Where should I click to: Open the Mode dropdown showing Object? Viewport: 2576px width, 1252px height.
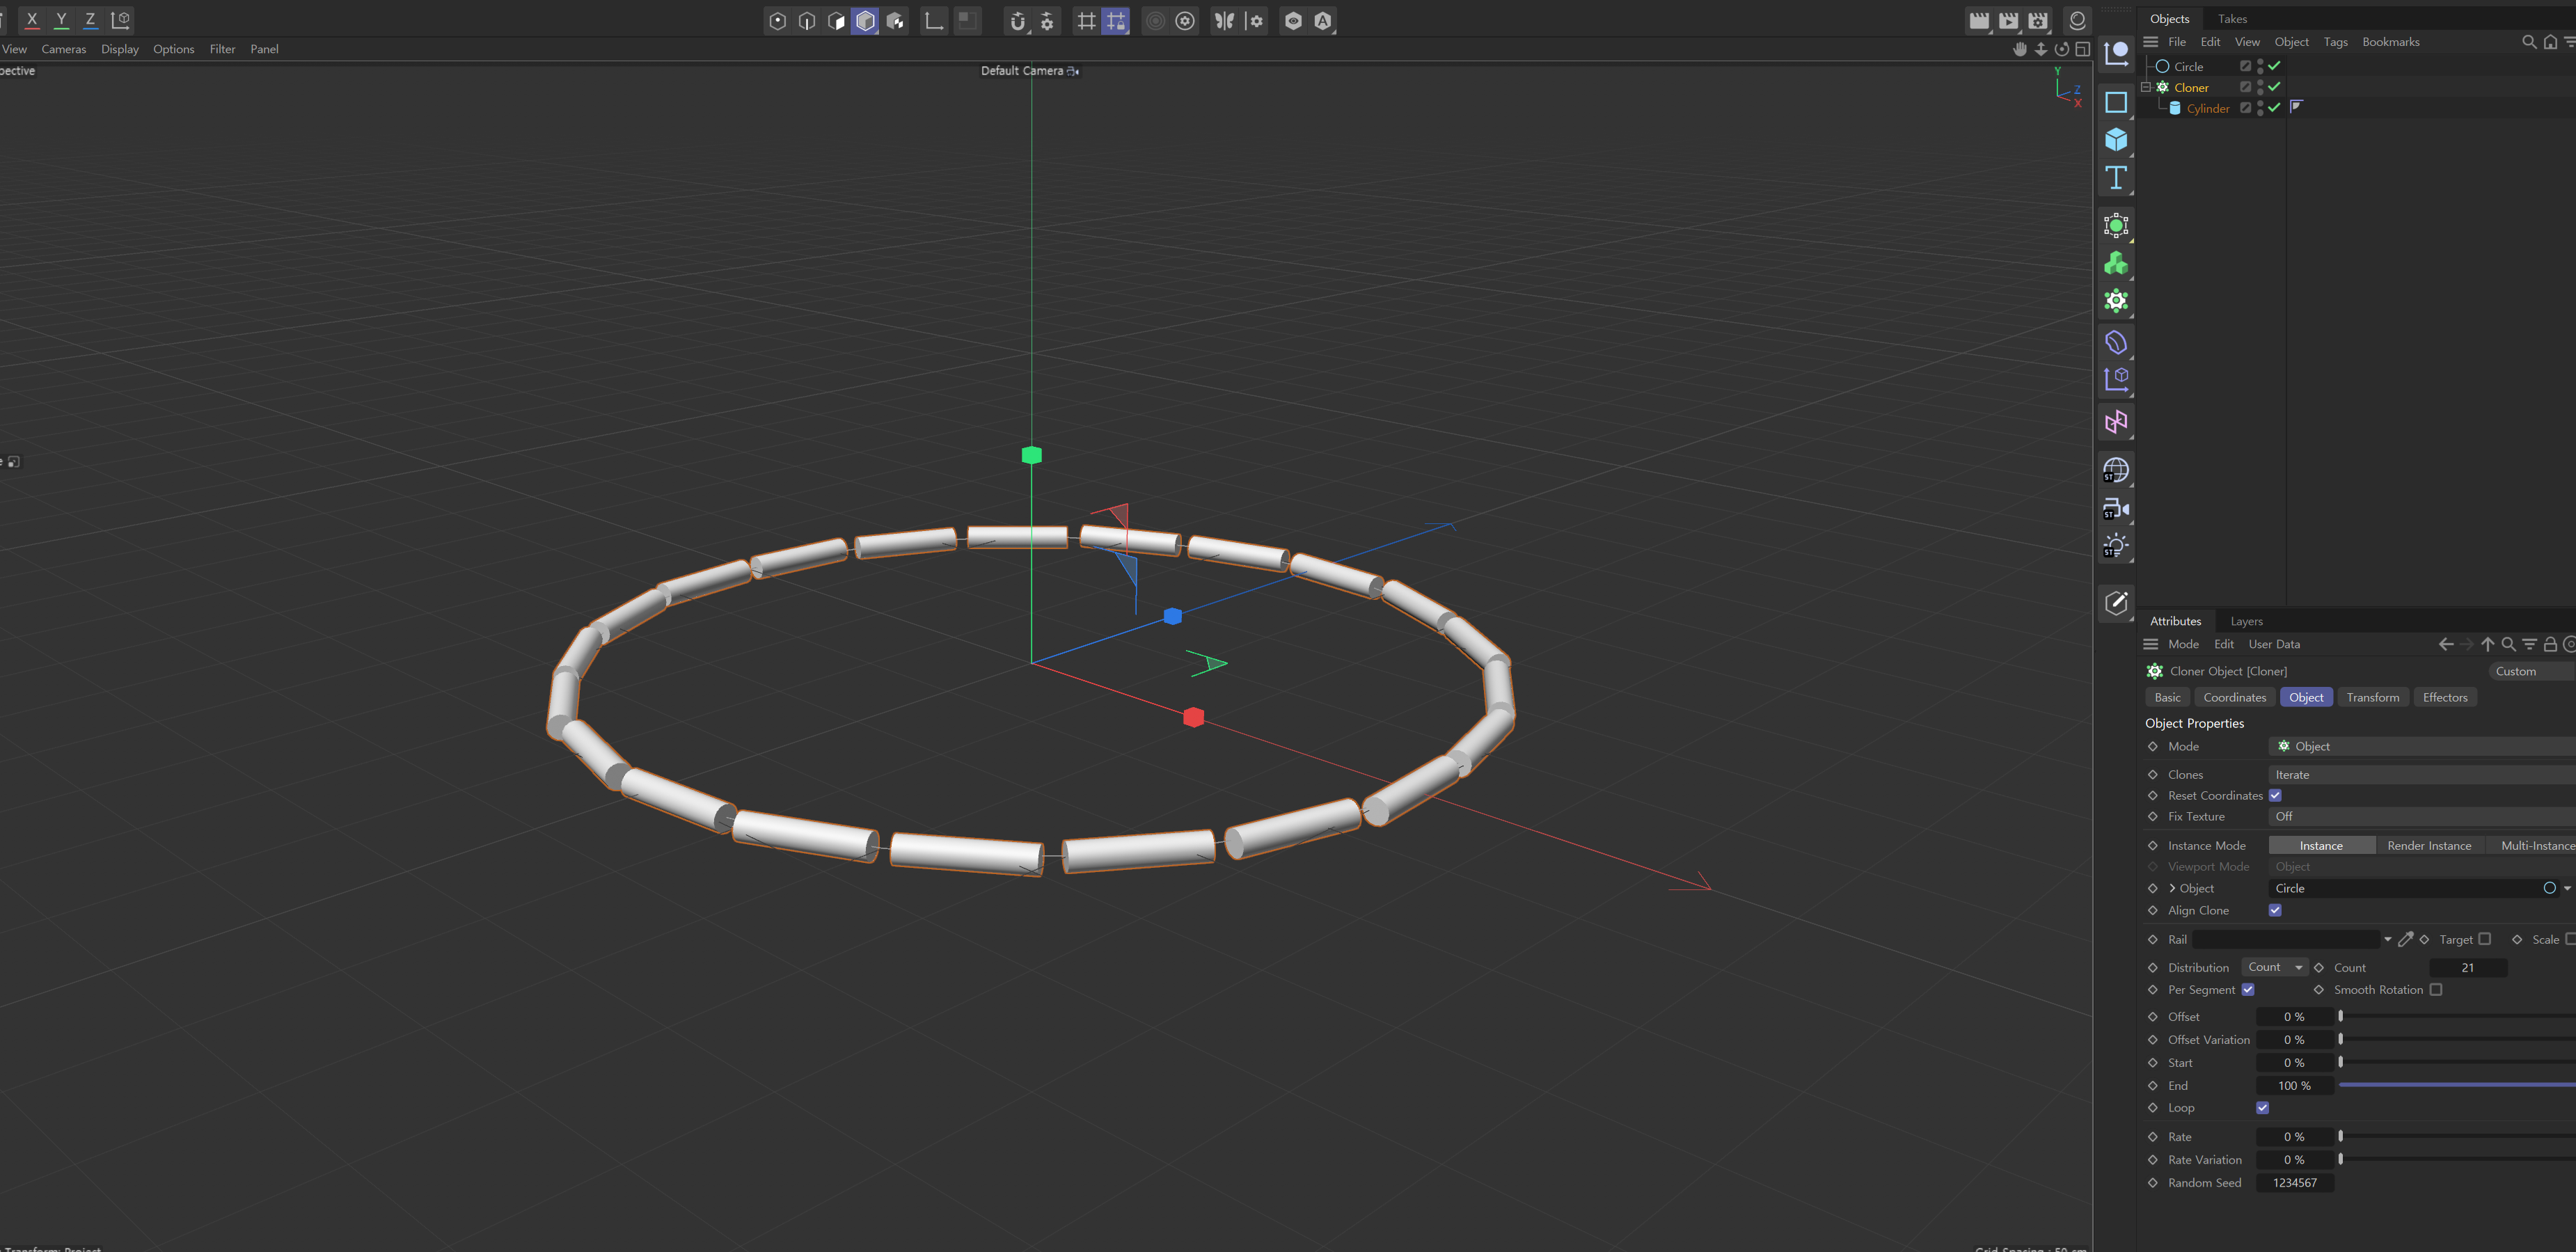pyautogui.click(x=2422, y=746)
